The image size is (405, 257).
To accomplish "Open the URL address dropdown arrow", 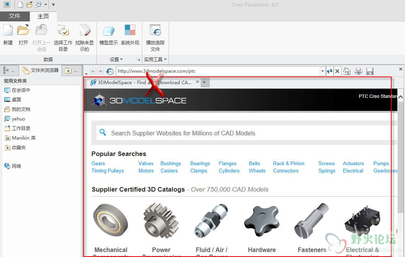I will (x=322, y=71).
